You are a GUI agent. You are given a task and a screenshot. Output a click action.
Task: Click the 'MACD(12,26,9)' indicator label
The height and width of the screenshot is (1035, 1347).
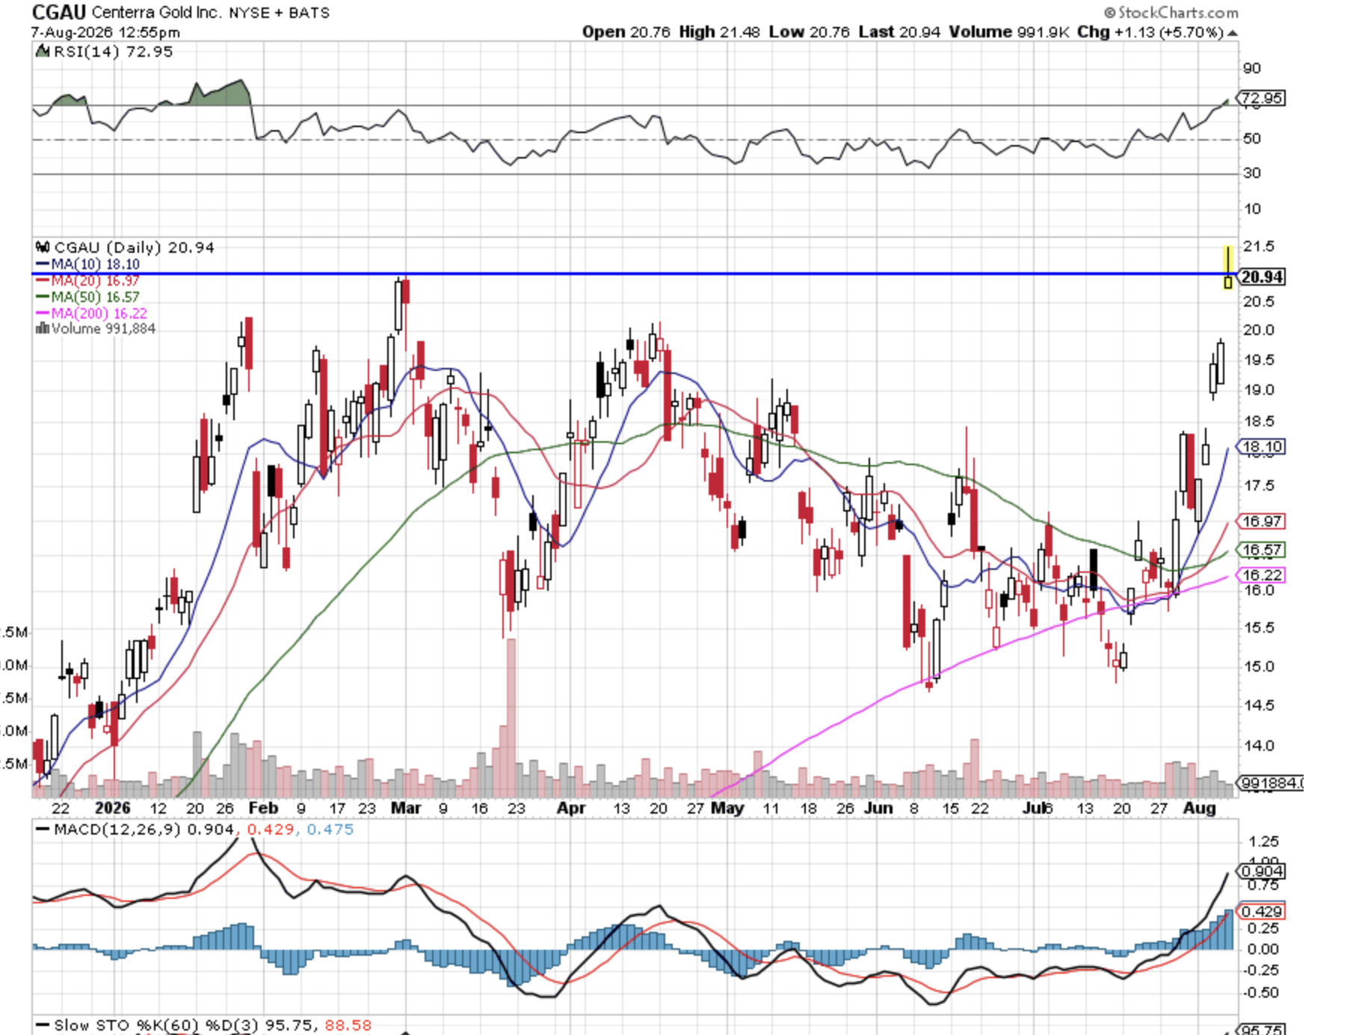tap(117, 829)
